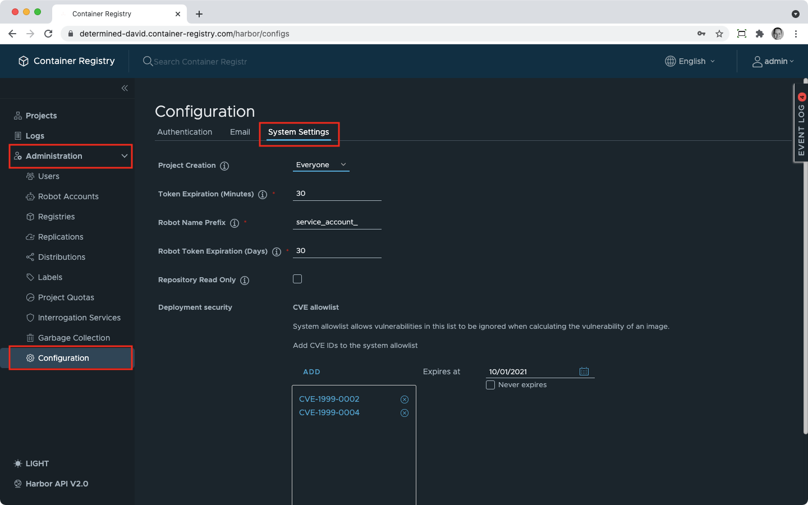Click the Token Expiration minutes field
Image resolution: width=808 pixels, height=505 pixels.
point(337,194)
